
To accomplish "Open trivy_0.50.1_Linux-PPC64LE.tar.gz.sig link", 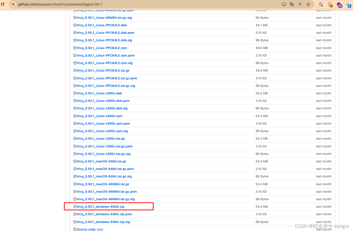I will pos(106,86).
